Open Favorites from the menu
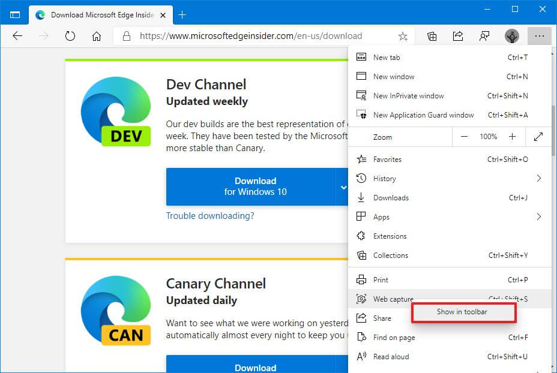This screenshot has height=373, width=557. click(x=450, y=160)
